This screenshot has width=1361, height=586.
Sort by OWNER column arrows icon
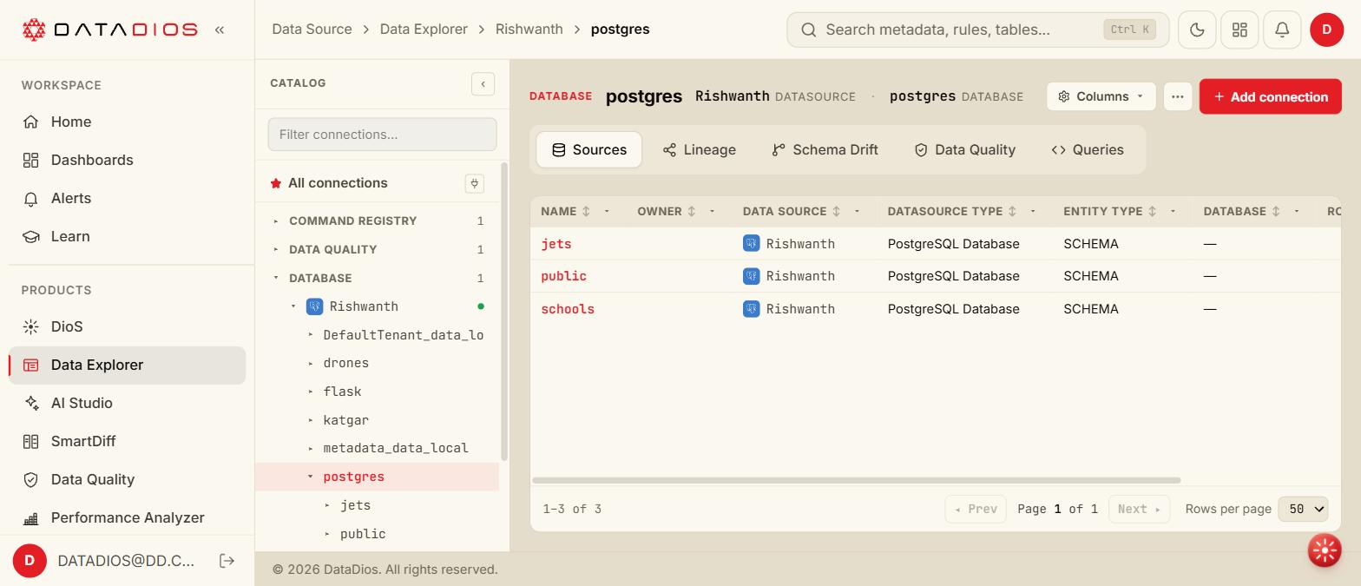692,212
